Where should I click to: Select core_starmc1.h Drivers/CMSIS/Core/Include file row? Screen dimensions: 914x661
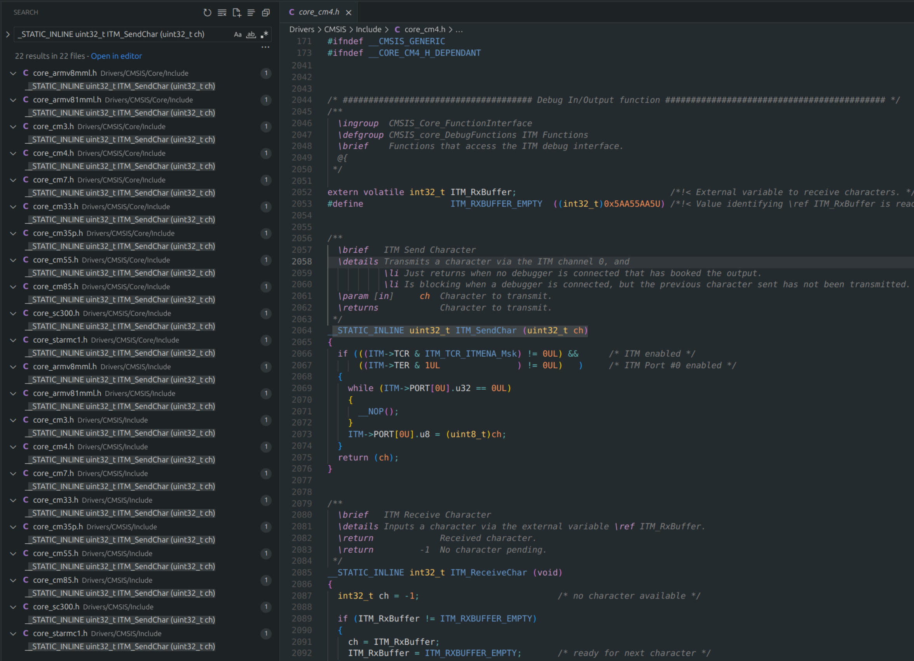140,340
